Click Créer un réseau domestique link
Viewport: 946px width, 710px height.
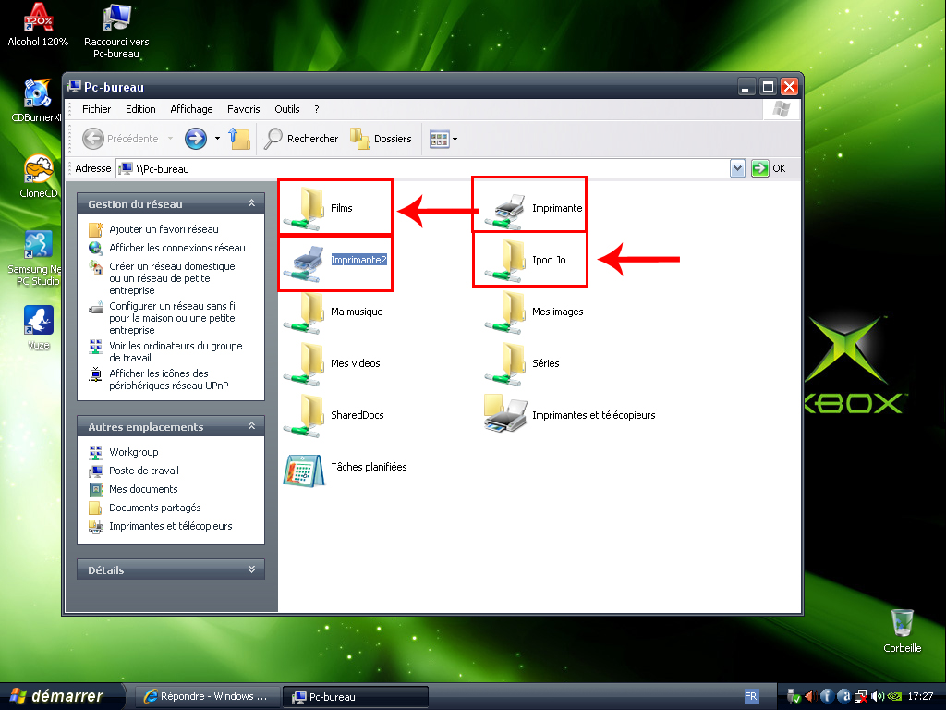coord(162,278)
